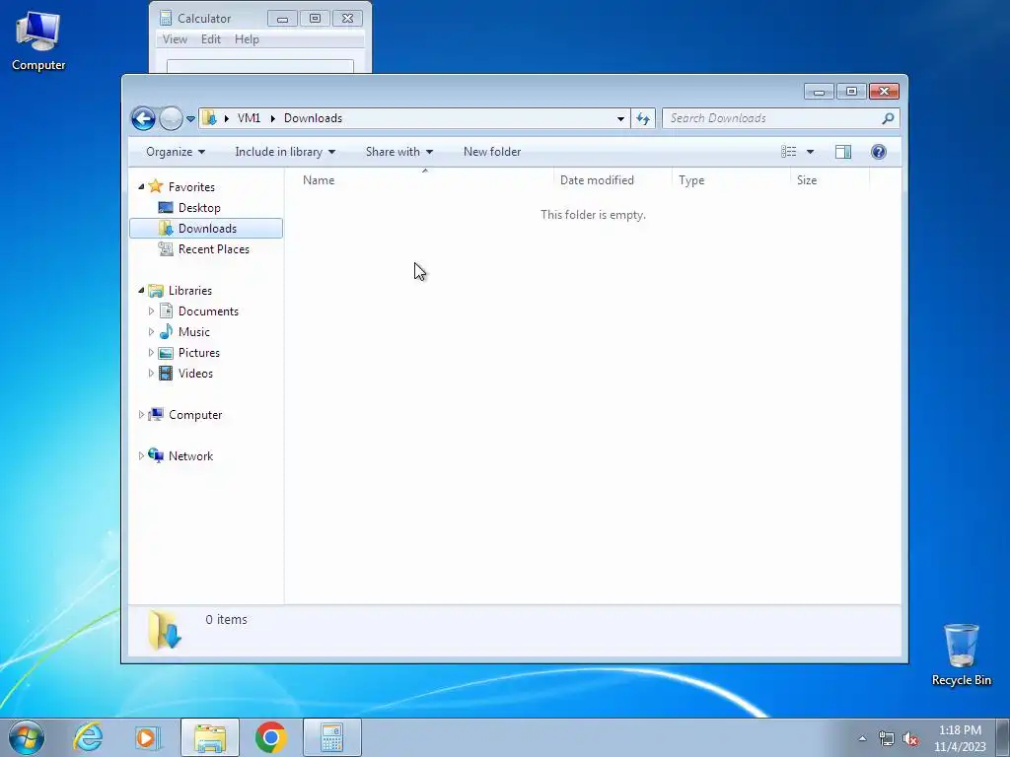Open Explorer Help question mark

tap(879, 152)
